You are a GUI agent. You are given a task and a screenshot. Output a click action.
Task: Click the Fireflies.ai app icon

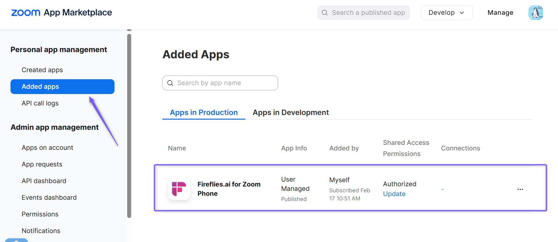(x=179, y=189)
